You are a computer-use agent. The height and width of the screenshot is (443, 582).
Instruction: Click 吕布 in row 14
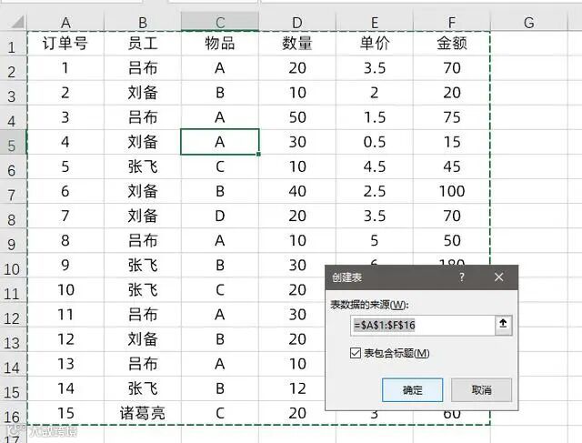coord(143,364)
